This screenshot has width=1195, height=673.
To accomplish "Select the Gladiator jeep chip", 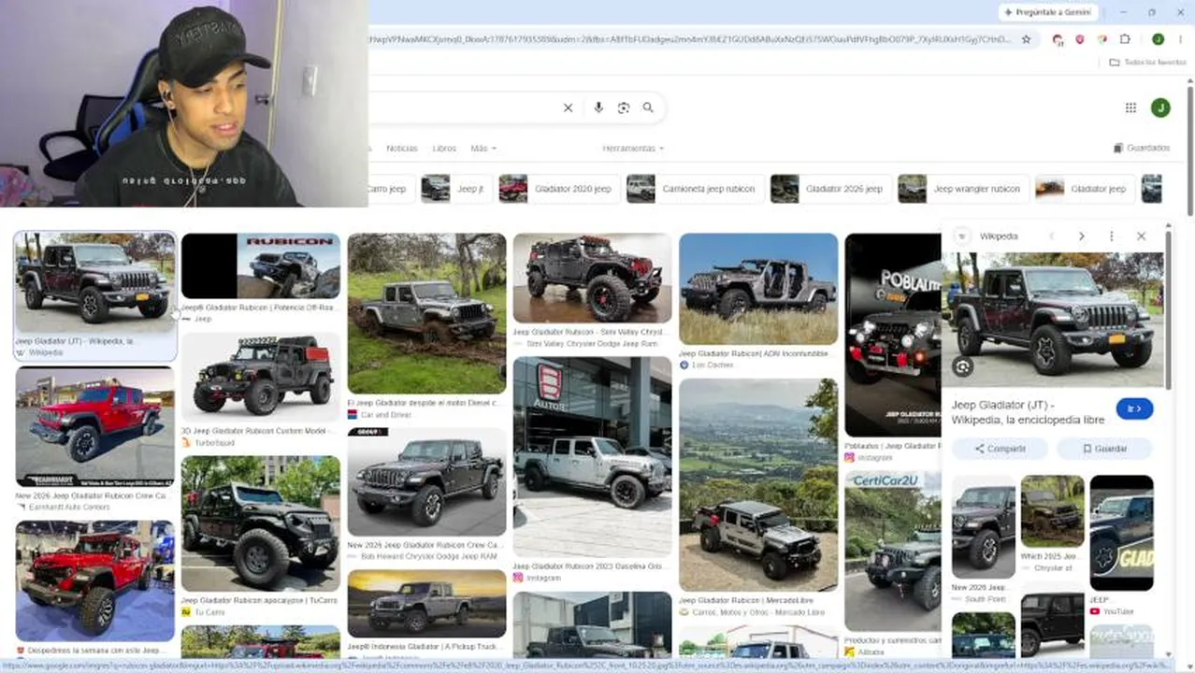I will (x=1085, y=189).
